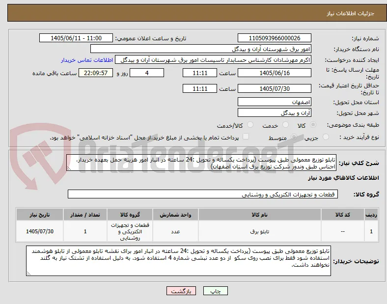Click the ردیف column header
The width and height of the screenshot is (387, 304).
[371, 215]
